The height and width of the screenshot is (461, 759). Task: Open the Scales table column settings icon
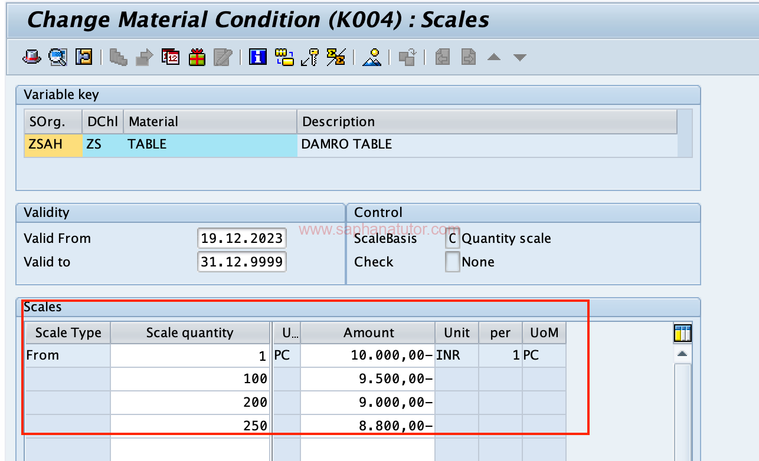click(682, 333)
